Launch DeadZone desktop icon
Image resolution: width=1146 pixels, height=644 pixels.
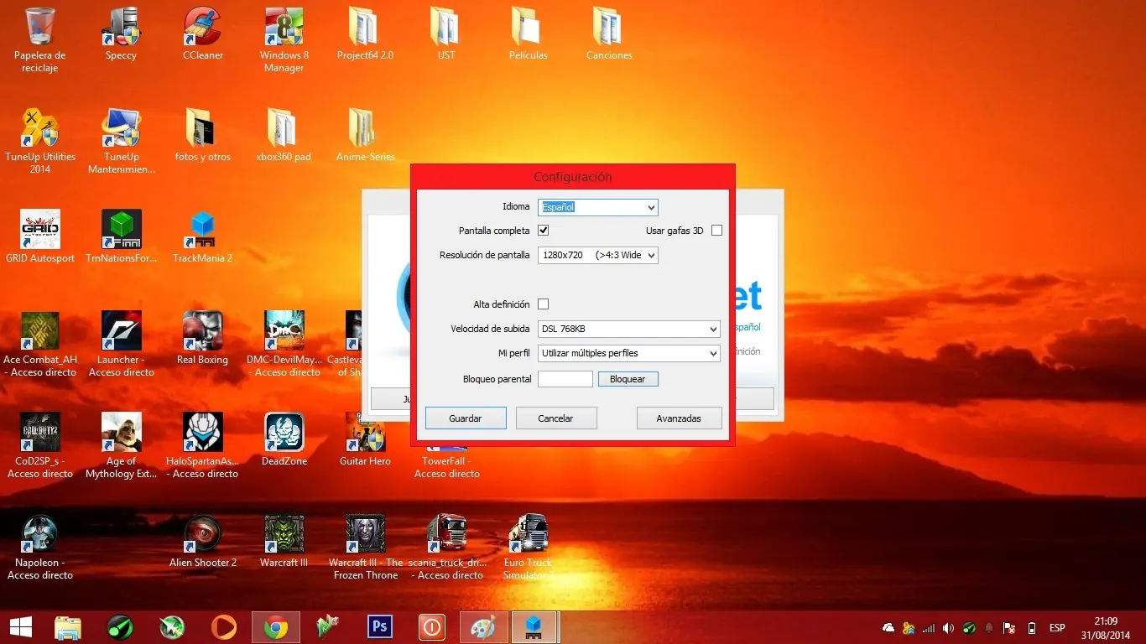[x=284, y=439]
